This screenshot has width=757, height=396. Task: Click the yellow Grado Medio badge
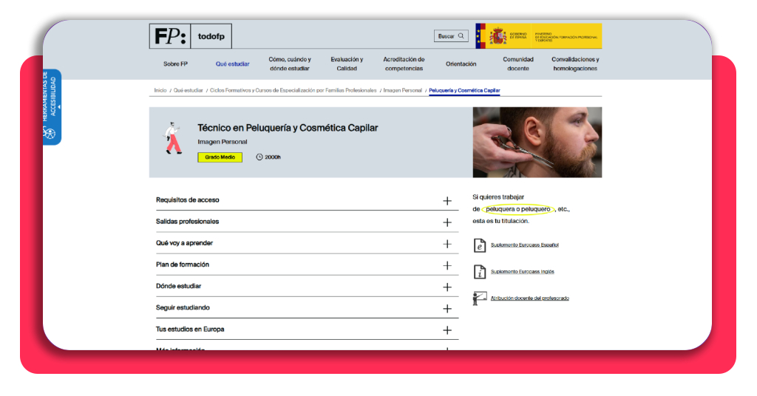point(220,157)
